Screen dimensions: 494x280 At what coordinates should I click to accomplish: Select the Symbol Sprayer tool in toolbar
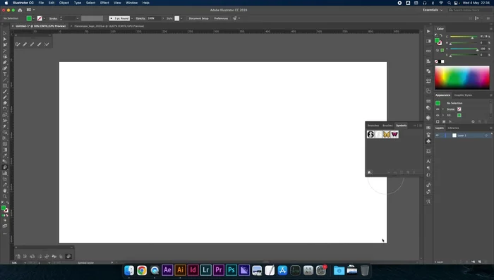(x=5, y=167)
